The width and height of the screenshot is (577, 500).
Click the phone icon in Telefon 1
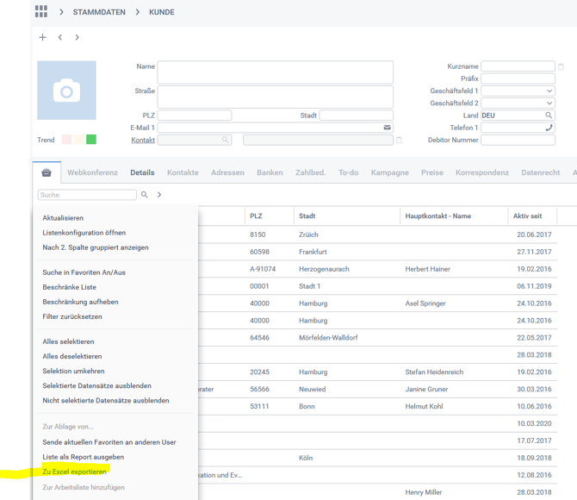pos(549,128)
